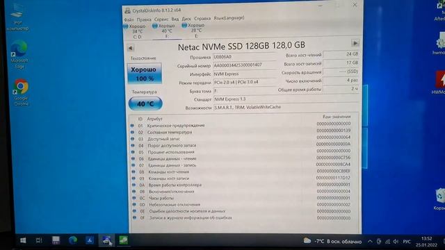Click the PCIe transfer mode field
The image size is (445, 250).
[244, 82]
